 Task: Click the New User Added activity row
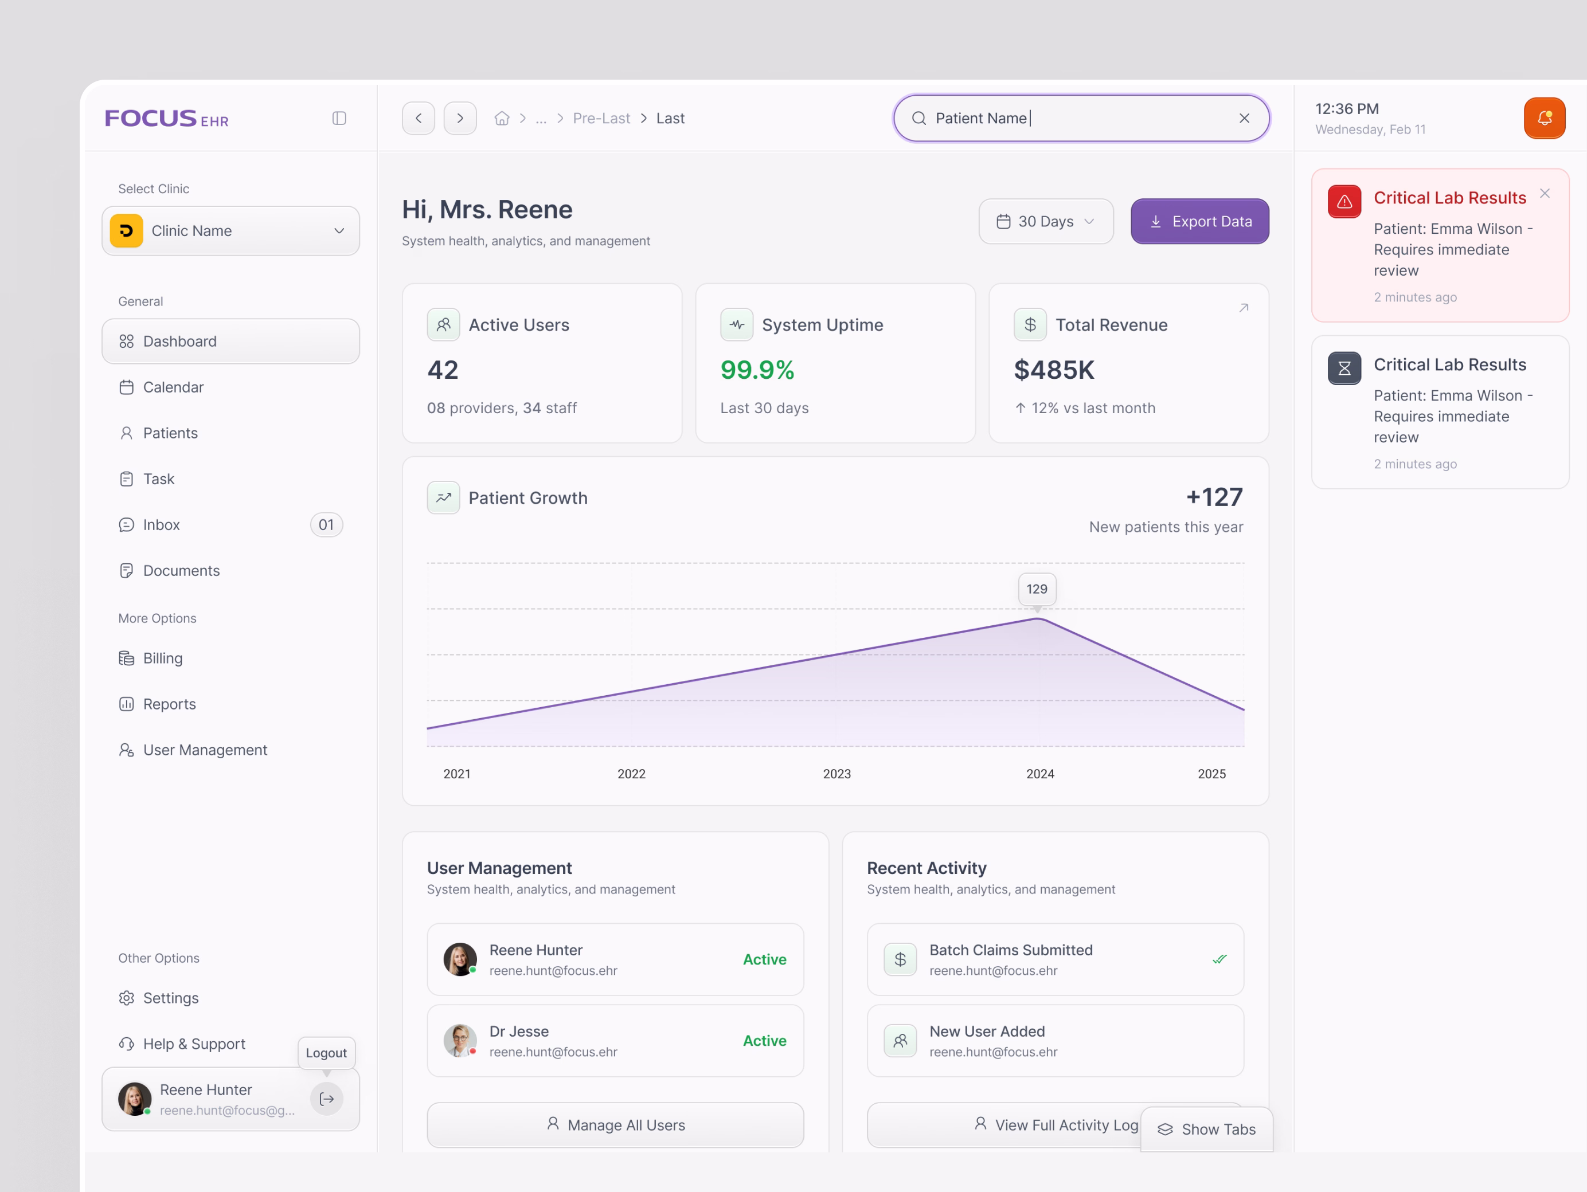[1056, 1041]
